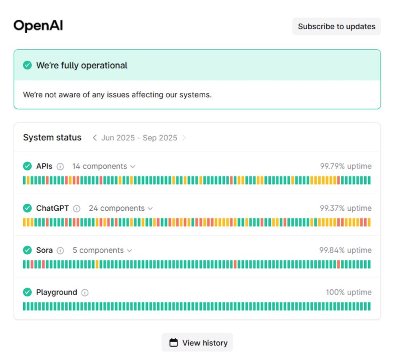Click the APIs info icon
This screenshot has width=396, height=354.
point(60,167)
